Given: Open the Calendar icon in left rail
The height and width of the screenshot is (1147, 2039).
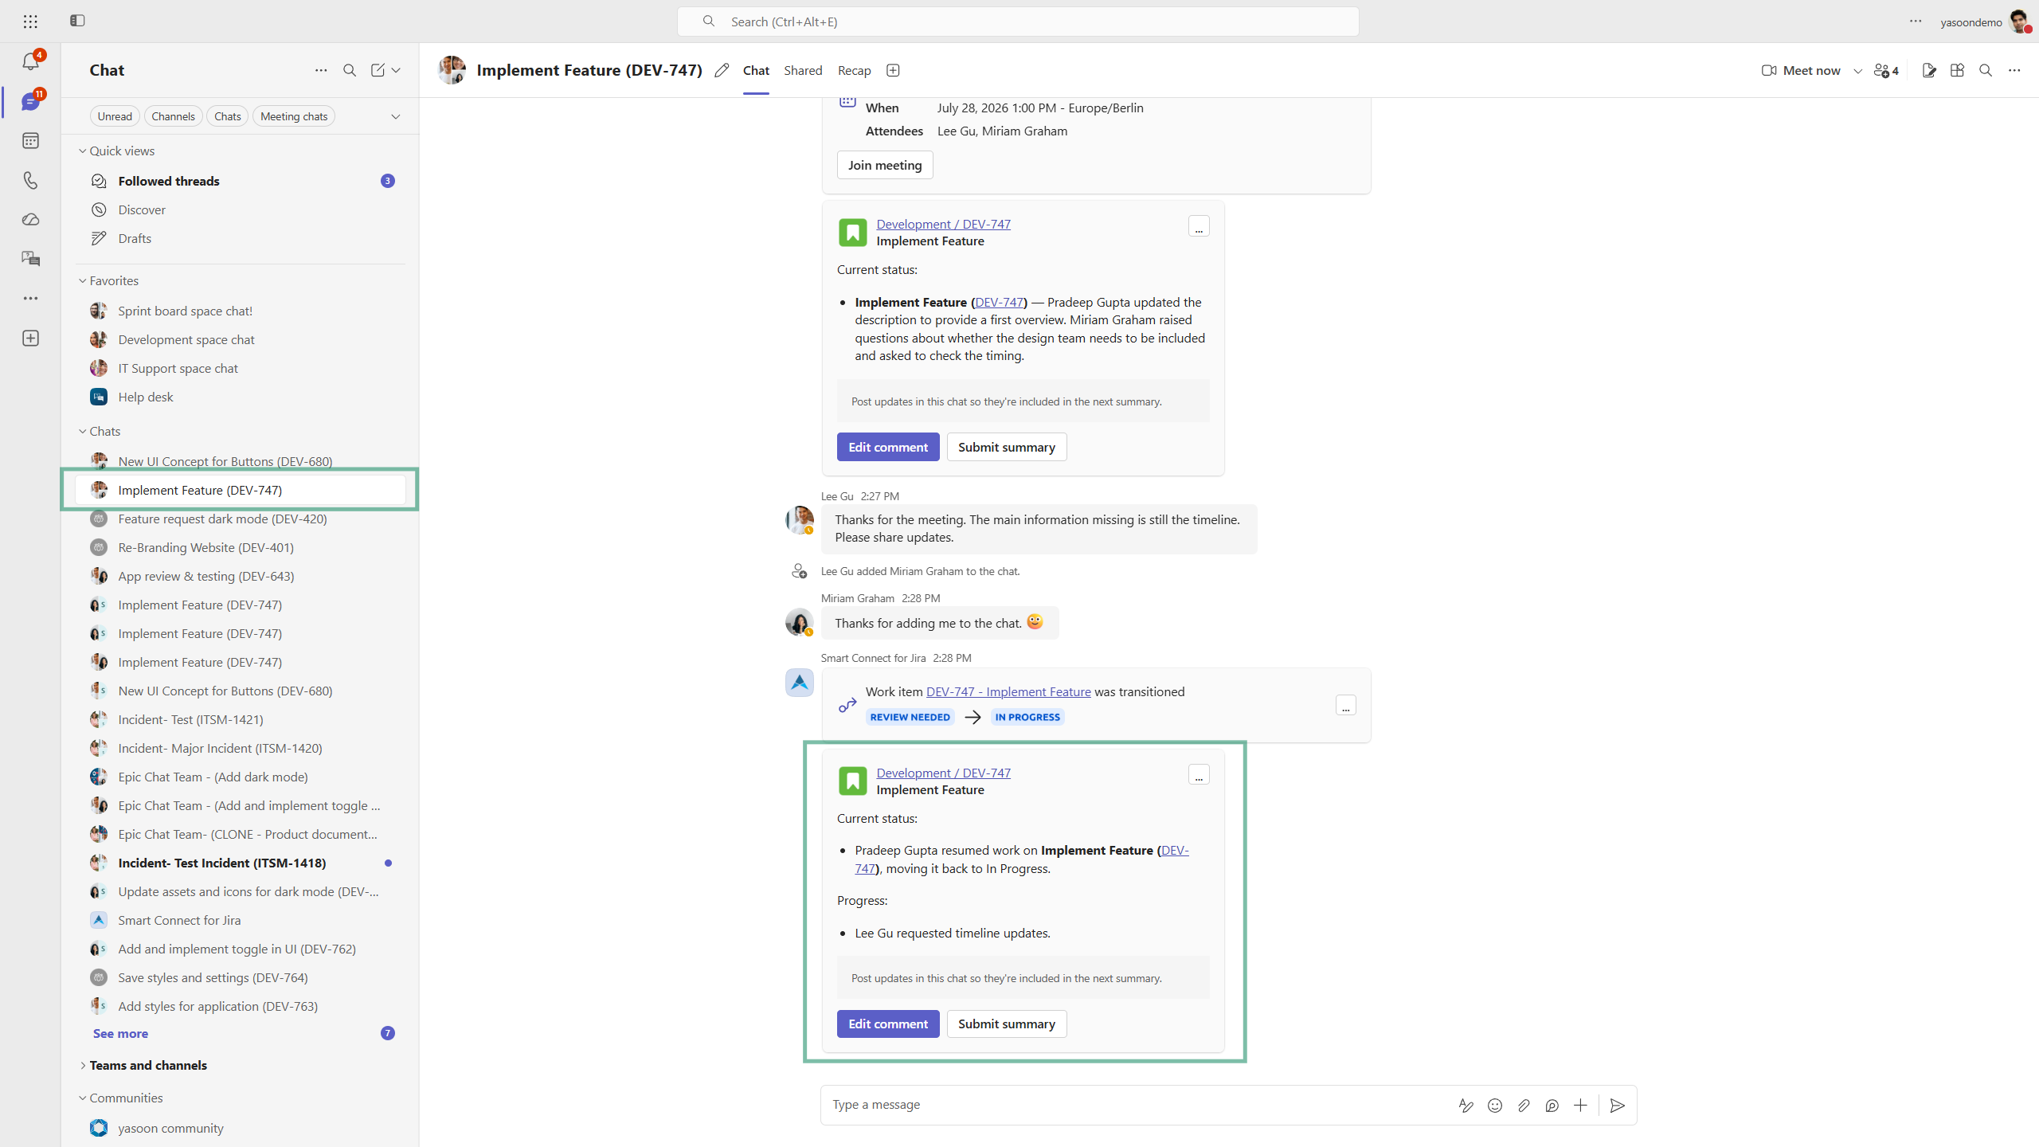Looking at the screenshot, I should pyautogui.click(x=30, y=141).
